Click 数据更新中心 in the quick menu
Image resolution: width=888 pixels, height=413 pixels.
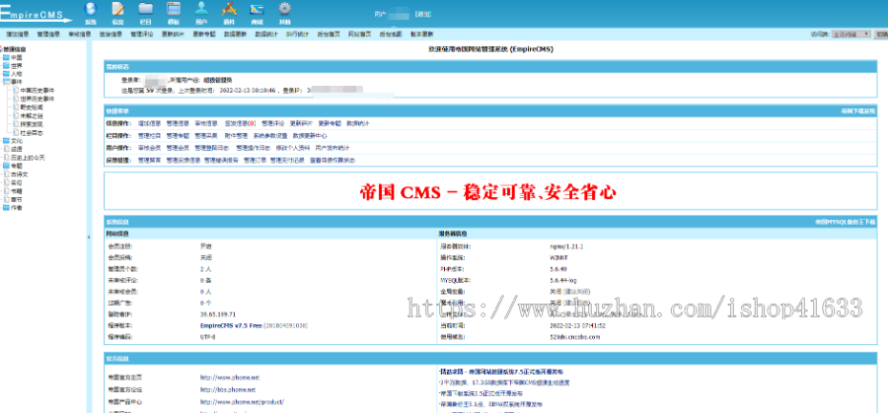[x=310, y=136]
